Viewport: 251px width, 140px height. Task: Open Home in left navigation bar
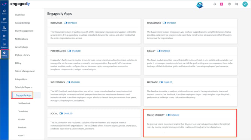click(x=4, y=12)
